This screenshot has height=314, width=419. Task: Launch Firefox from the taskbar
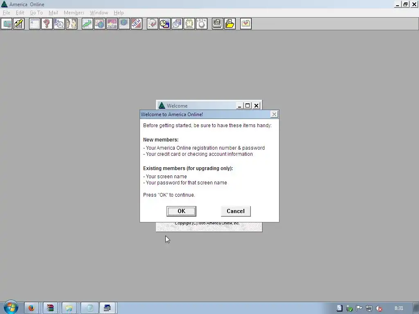click(x=32, y=308)
